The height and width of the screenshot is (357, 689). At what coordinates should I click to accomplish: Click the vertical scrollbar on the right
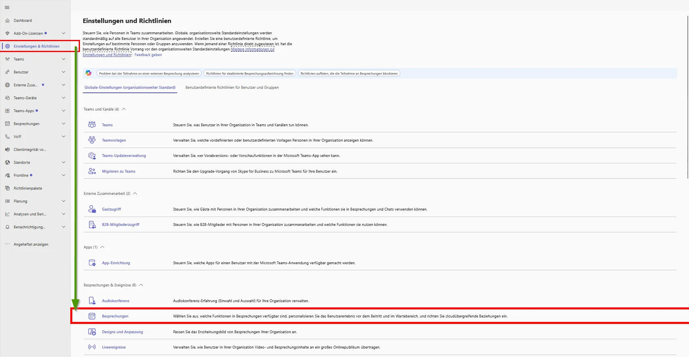tap(687, 97)
